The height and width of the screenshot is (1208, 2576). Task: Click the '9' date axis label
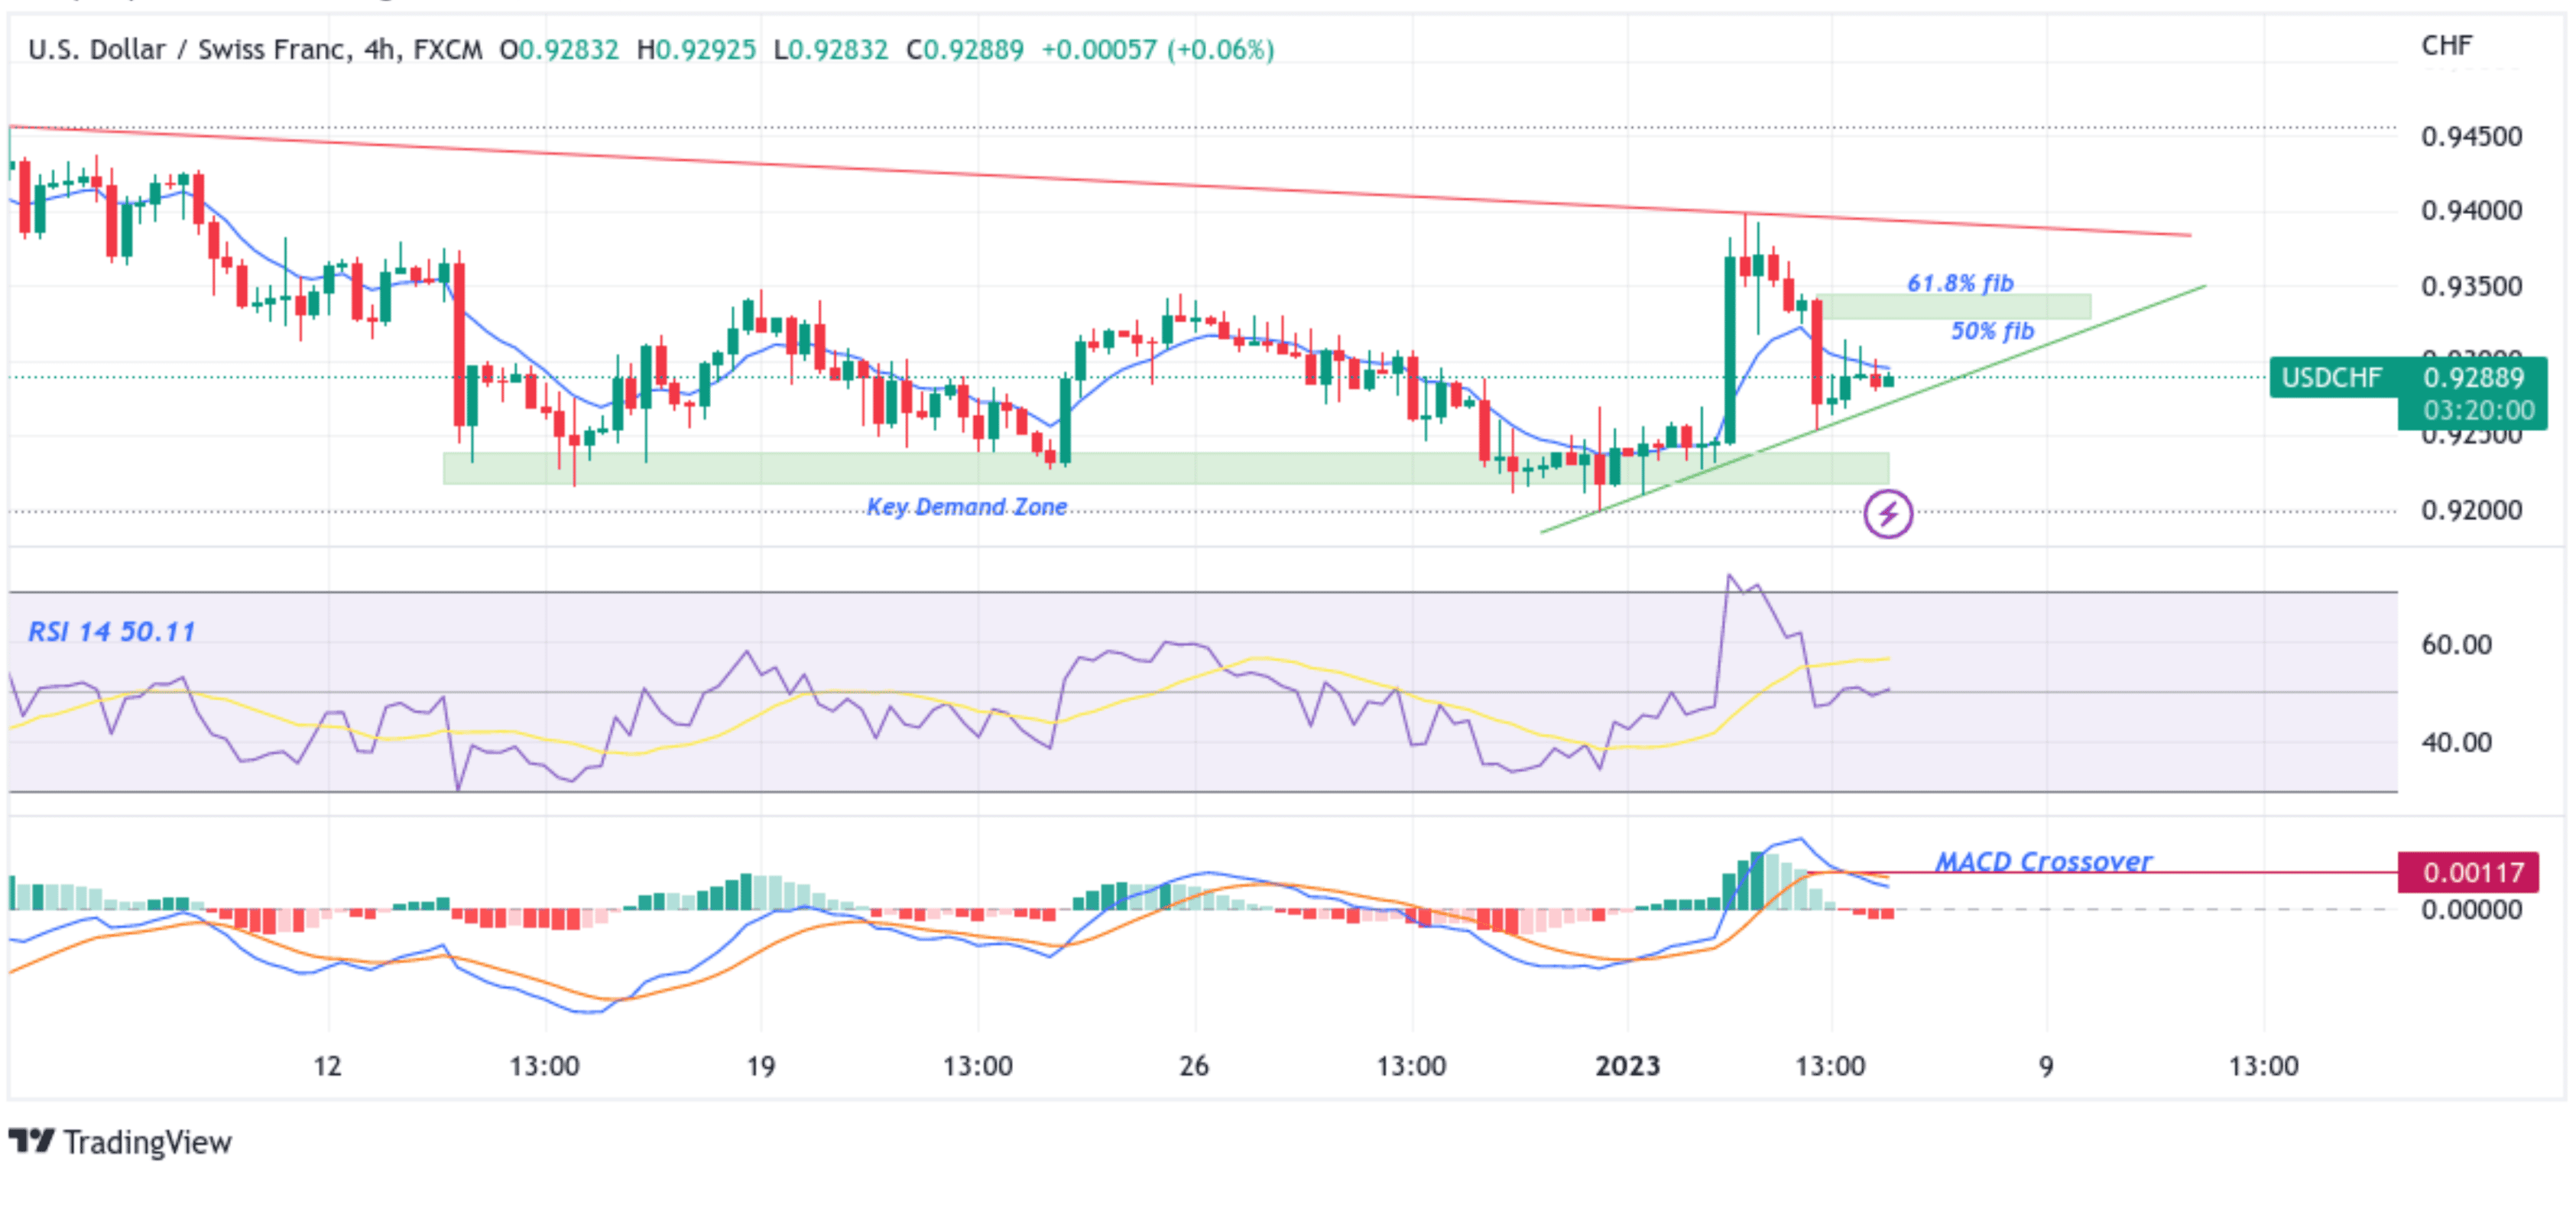pyautogui.click(x=2046, y=1066)
